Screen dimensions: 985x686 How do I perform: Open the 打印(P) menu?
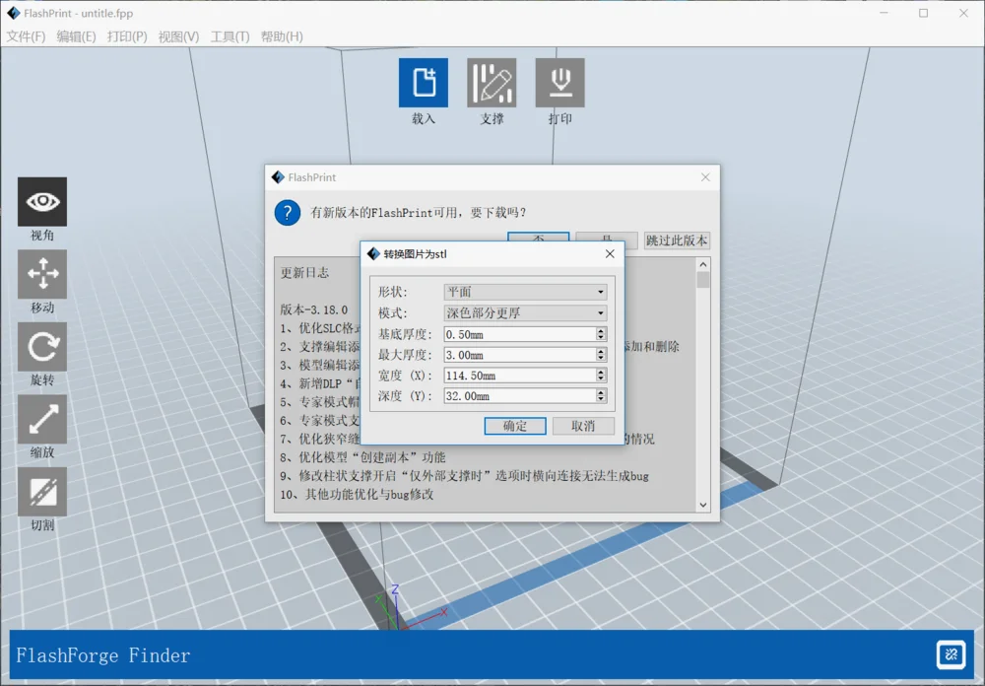pyautogui.click(x=127, y=36)
